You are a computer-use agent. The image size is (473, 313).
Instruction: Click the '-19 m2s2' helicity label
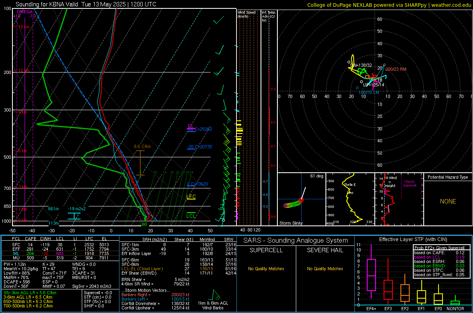tap(77, 209)
